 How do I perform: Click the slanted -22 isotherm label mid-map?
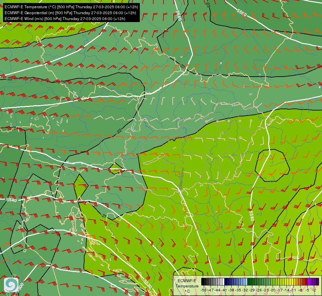coord(119,131)
